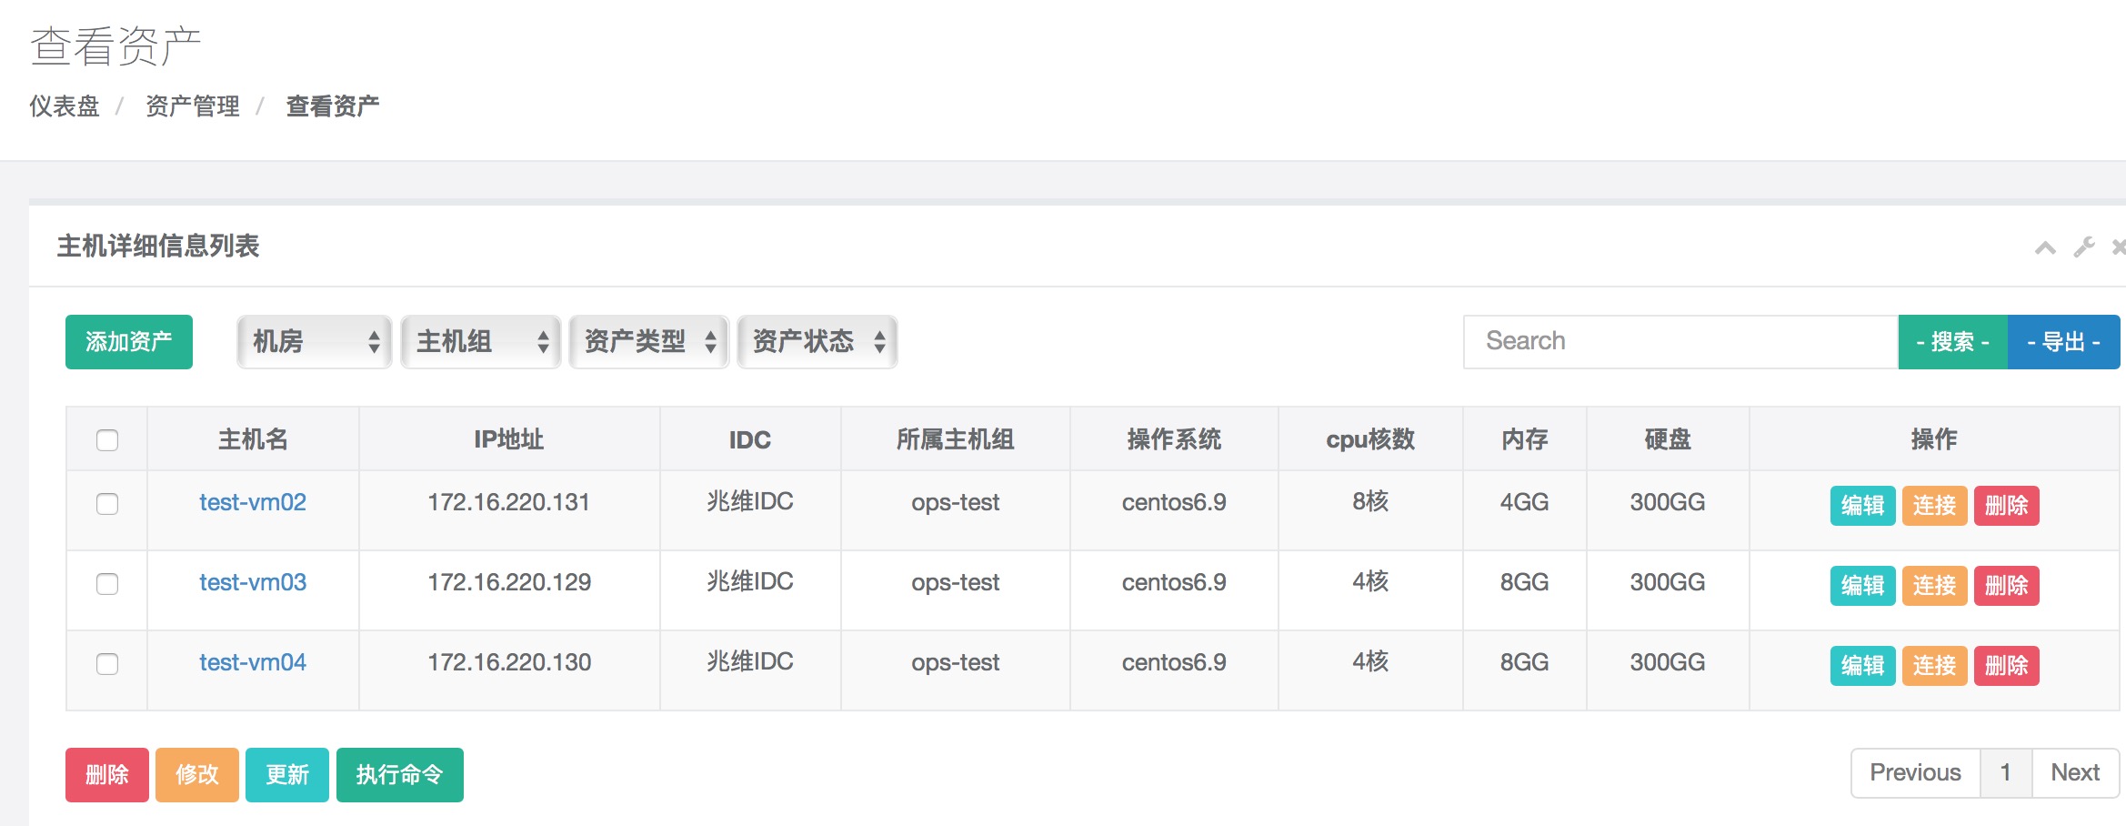Click inside the Search input field
2126x826 pixels.
[x=1680, y=342]
